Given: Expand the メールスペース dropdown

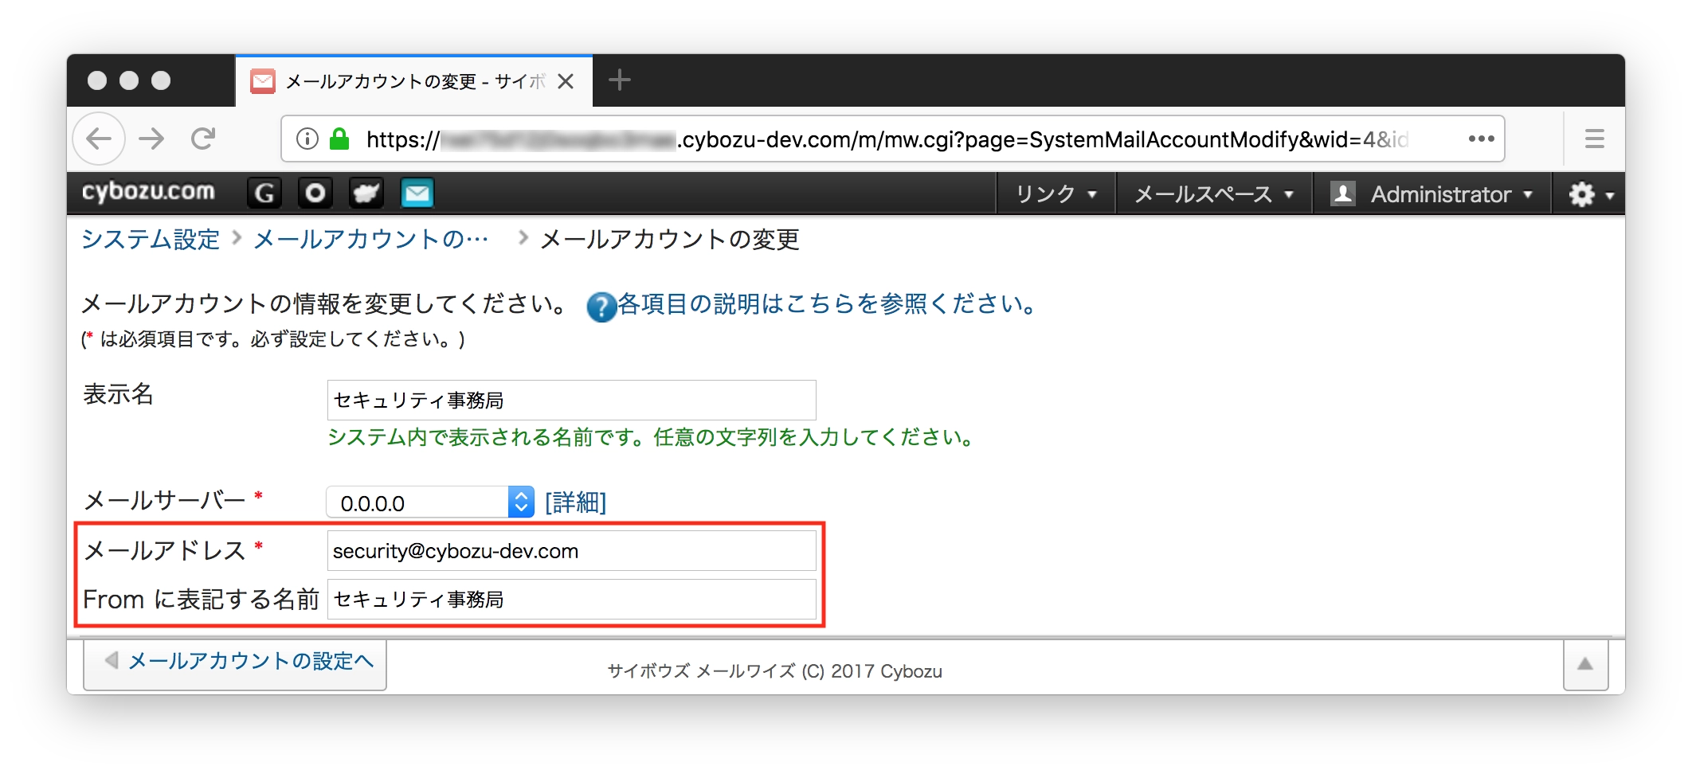Looking at the screenshot, I should click(1213, 194).
